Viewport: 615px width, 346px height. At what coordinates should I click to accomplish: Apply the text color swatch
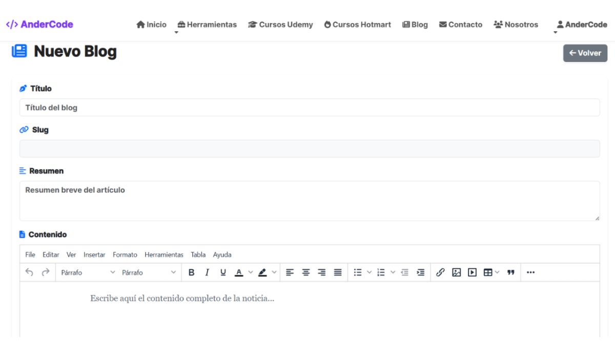239,273
